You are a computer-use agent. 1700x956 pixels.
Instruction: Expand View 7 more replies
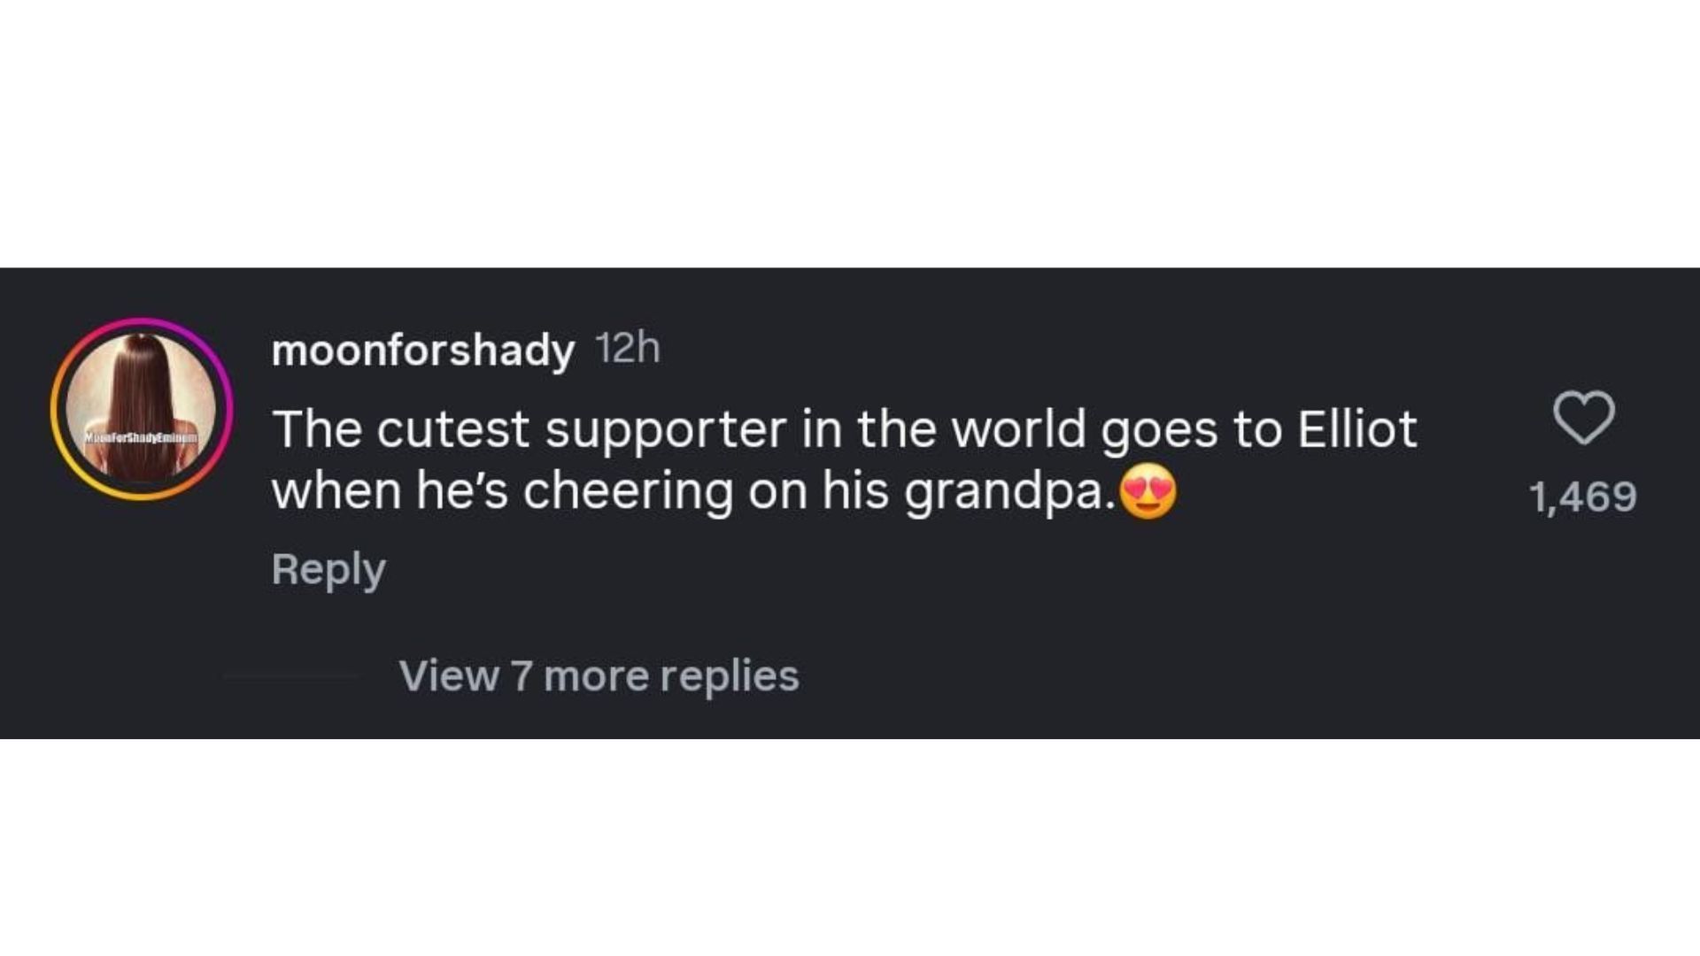(599, 675)
